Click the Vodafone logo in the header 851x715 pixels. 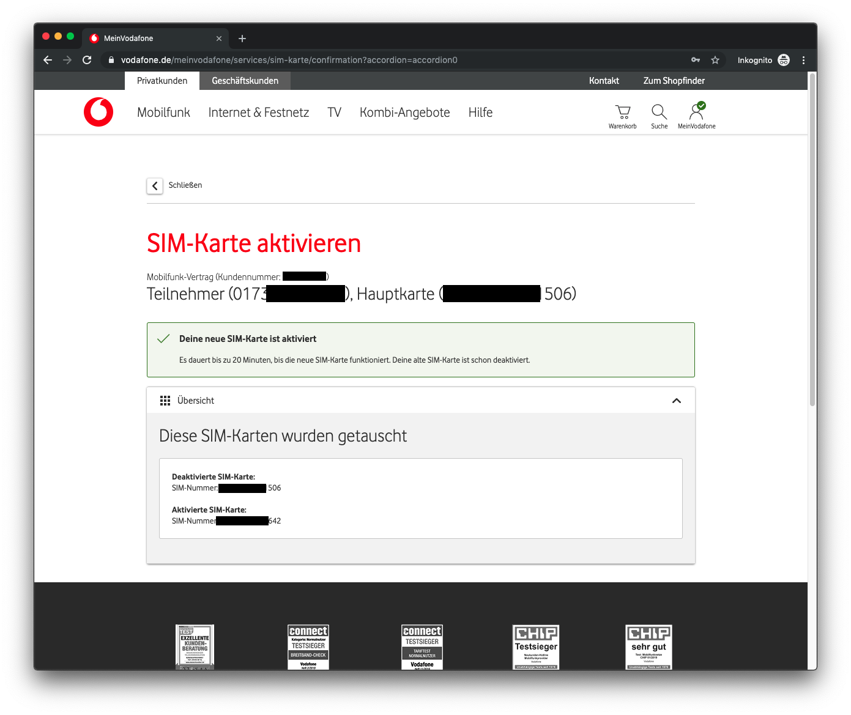98,112
